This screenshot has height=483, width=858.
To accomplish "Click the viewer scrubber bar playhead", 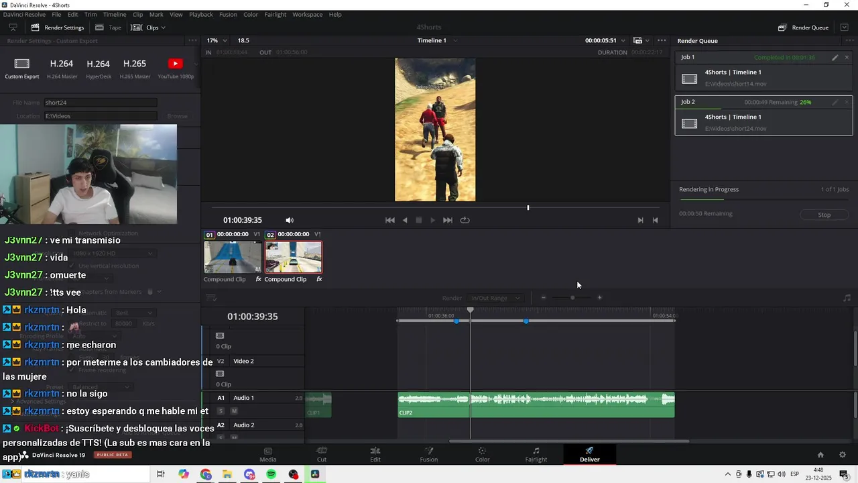I will (x=528, y=208).
